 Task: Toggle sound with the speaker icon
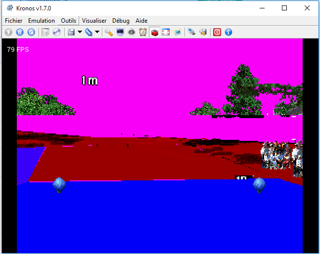pyautogui.click(x=132, y=32)
